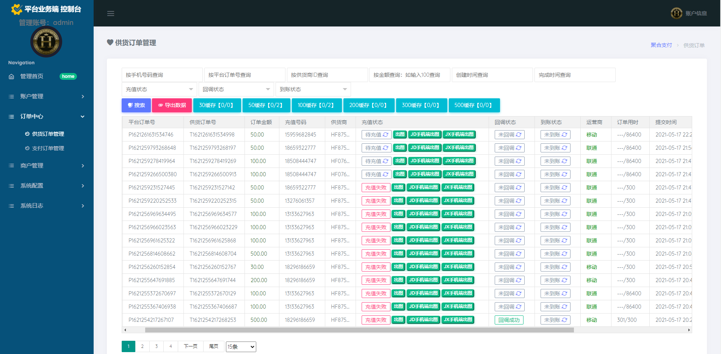This screenshot has width=721, height=354.
Task: Click the 搜索 search button
Action: point(136,105)
